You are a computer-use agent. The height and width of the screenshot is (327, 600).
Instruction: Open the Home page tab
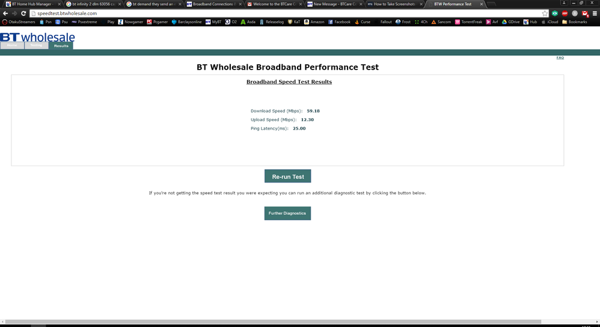point(12,46)
